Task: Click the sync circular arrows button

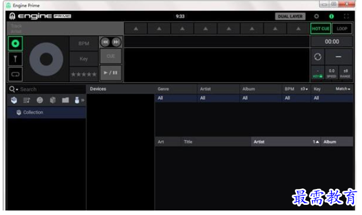Action: (x=317, y=56)
